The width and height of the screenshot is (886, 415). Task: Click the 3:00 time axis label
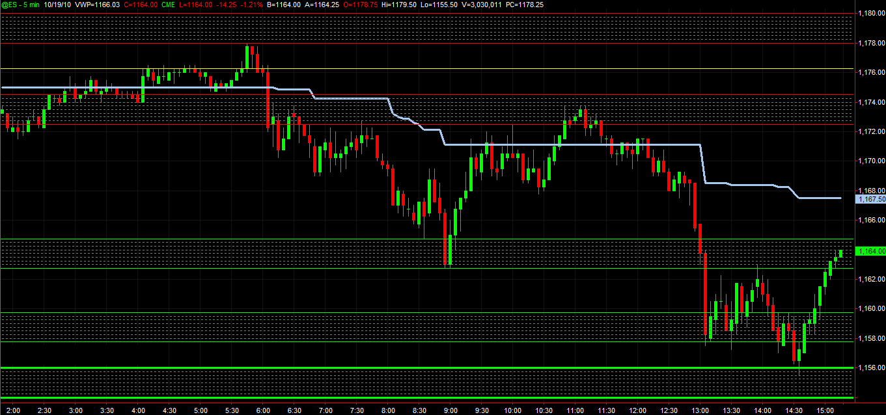pyautogui.click(x=76, y=410)
